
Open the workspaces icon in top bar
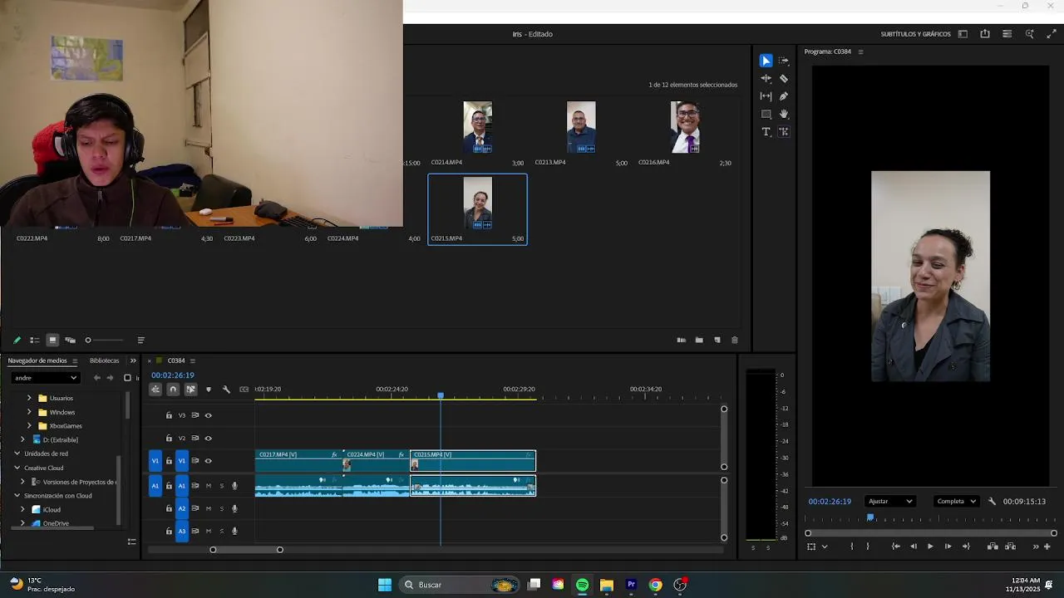(963, 34)
